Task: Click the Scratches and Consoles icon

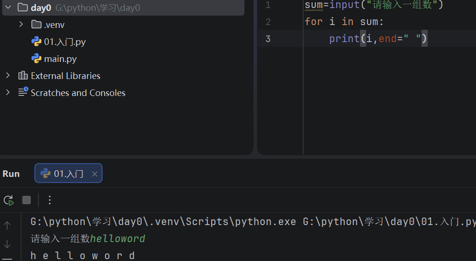Action: click(x=23, y=92)
